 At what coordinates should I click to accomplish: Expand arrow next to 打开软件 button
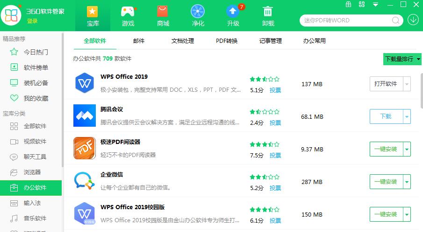[x=407, y=84]
